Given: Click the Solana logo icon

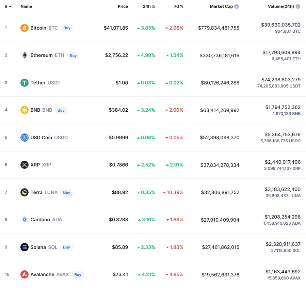Looking at the screenshot, I should tap(25, 247).
